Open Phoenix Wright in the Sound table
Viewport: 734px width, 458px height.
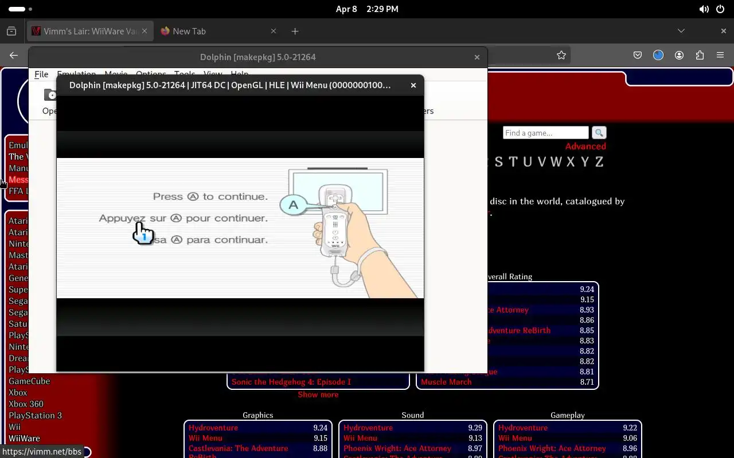pos(397,448)
